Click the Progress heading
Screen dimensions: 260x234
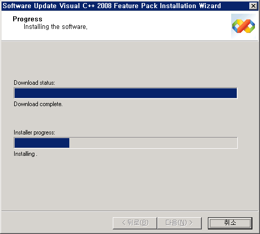(x=27, y=19)
